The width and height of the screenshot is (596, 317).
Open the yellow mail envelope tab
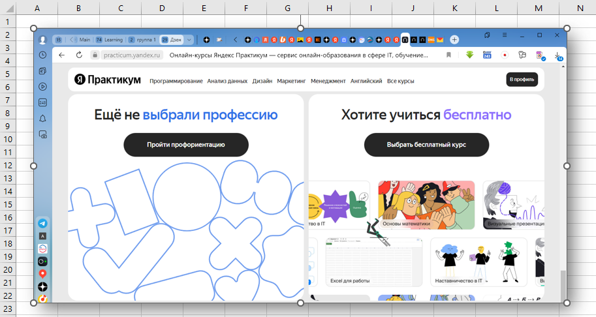click(x=440, y=40)
